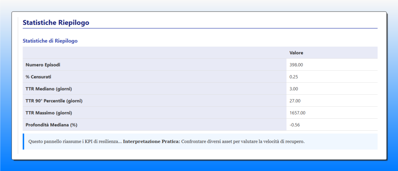Click the 0.25 value cell
Image resolution: width=398 pixels, height=171 pixels.
tap(294, 77)
